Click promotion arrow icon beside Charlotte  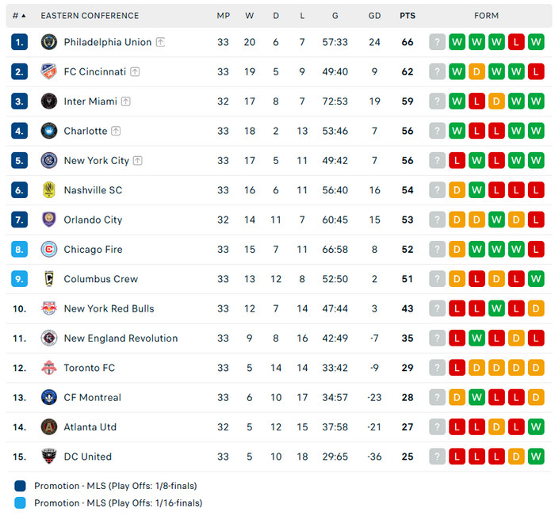click(x=116, y=131)
